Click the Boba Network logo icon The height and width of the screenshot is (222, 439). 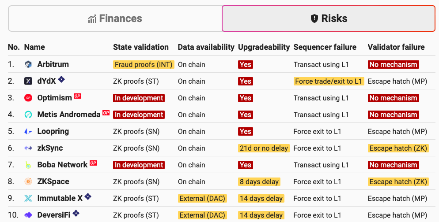(28, 165)
